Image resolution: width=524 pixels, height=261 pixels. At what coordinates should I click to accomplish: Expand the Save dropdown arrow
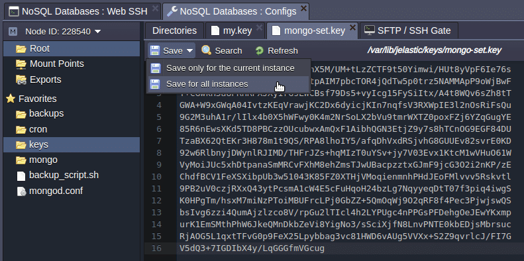click(190, 51)
